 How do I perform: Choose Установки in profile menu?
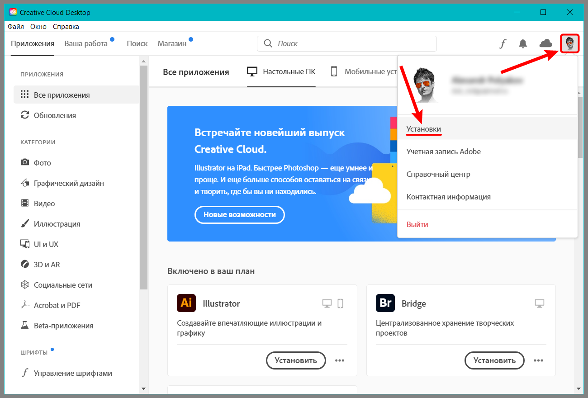(x=488, y=129)
